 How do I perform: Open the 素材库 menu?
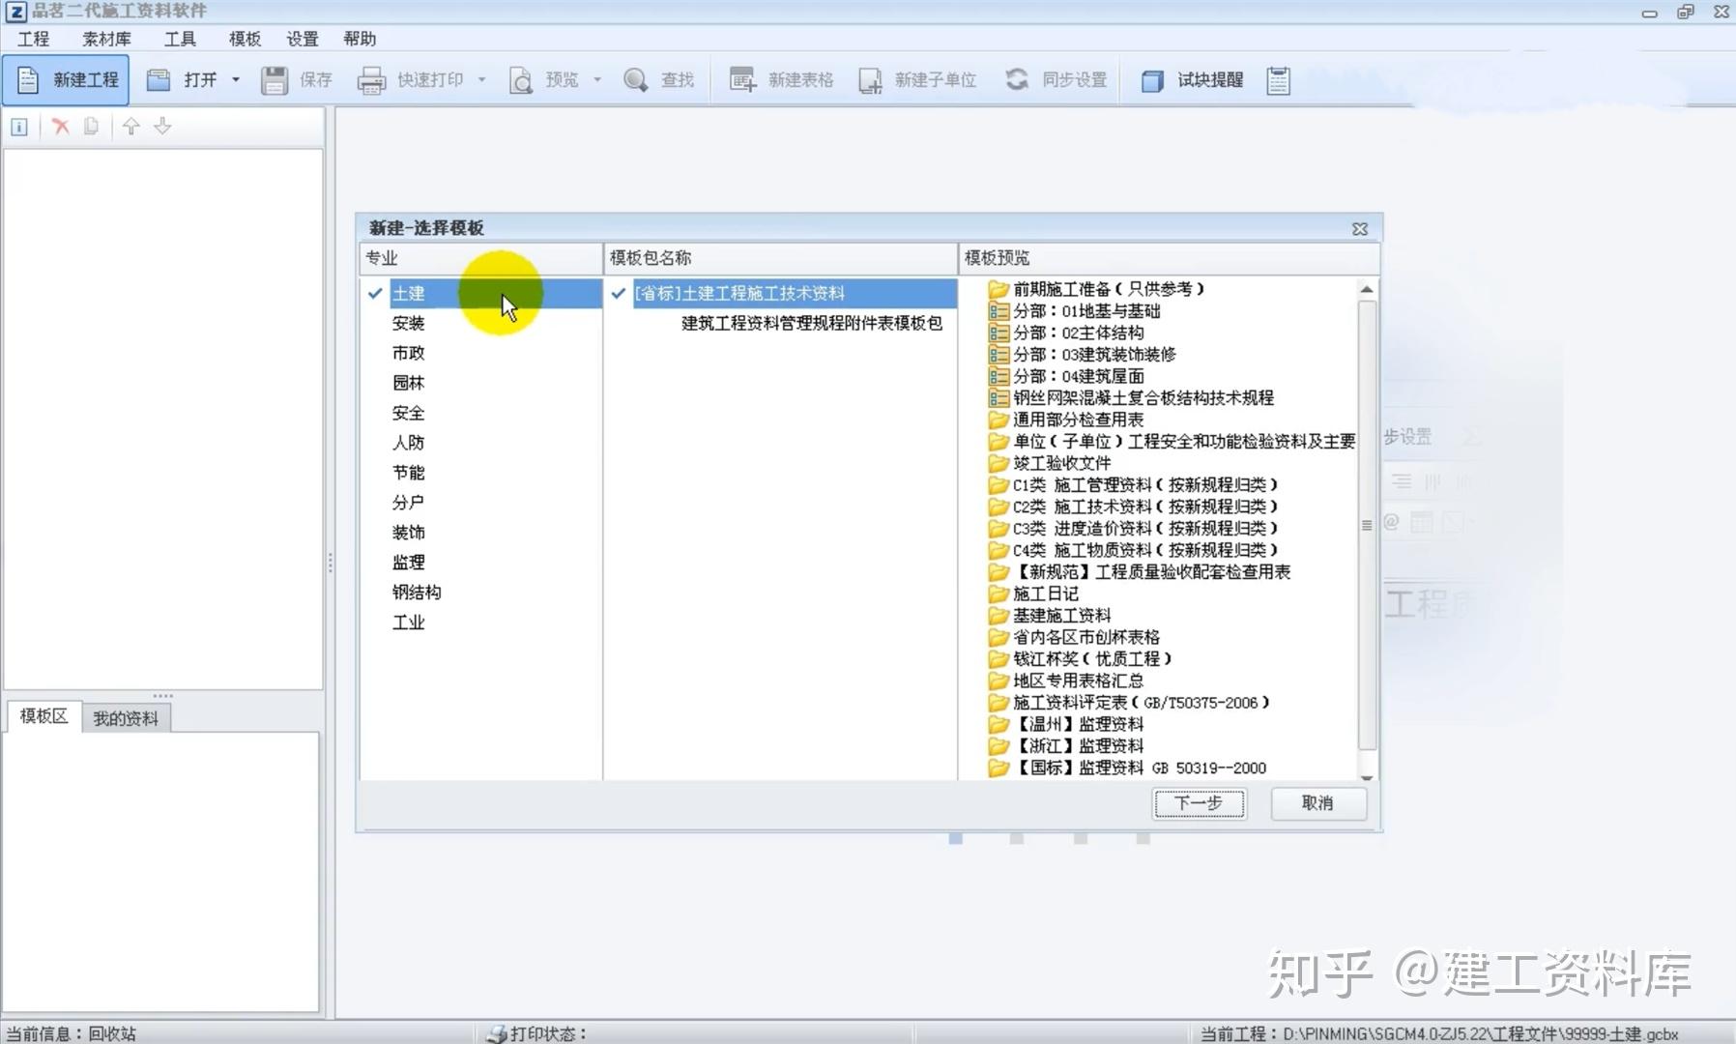(x=106, y=39)
